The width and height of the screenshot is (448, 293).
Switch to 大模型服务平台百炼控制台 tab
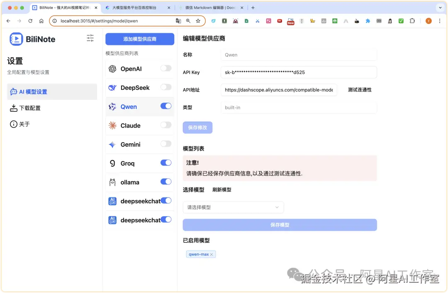click(x=134, y=8)
